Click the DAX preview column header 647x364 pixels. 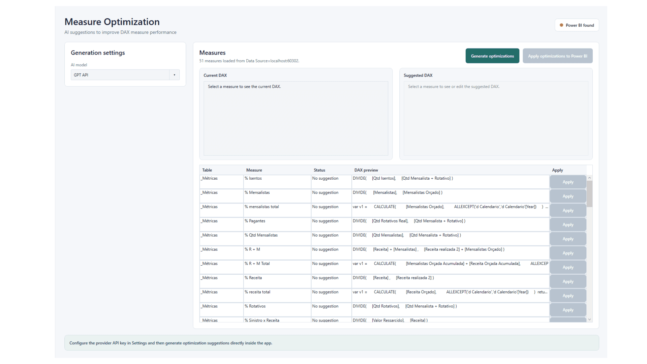(366, 170)
